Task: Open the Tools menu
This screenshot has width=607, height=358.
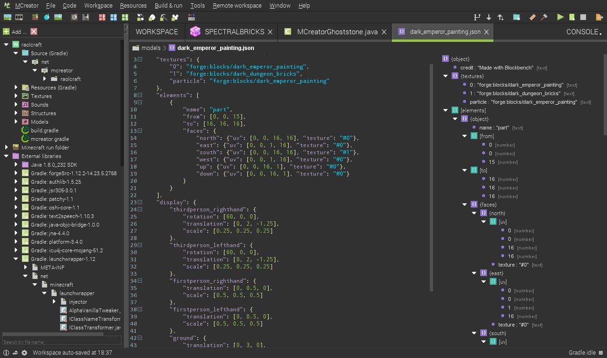Action: click(198, 6)
